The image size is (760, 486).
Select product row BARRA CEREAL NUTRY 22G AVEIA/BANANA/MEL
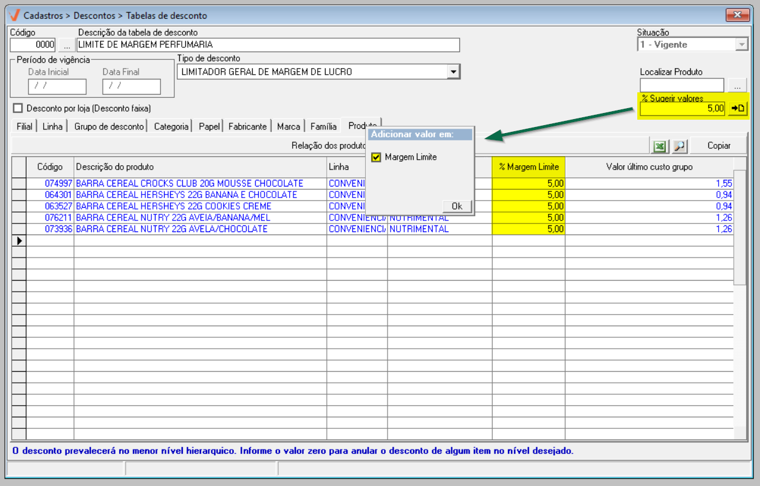pyautogui.click(x=173, y=217)
